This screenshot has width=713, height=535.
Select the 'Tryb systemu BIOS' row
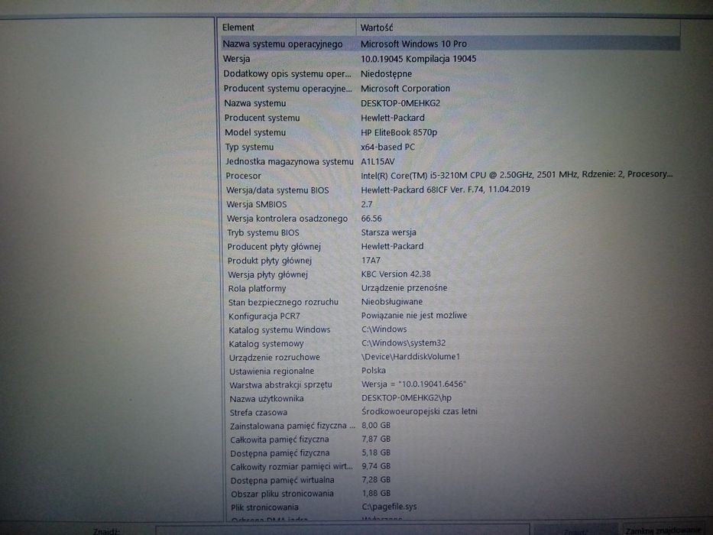point(263,232)
